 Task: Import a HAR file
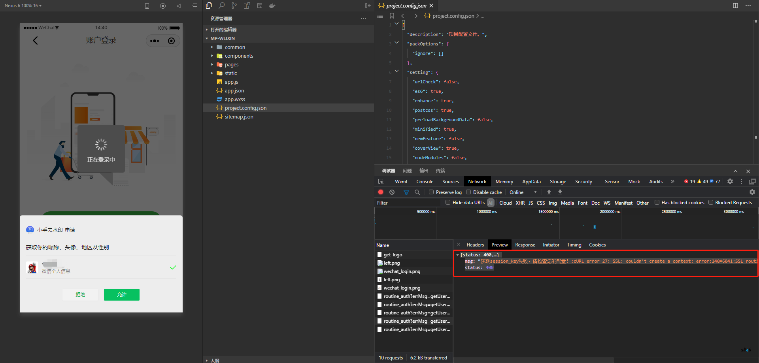click(549, 192)
